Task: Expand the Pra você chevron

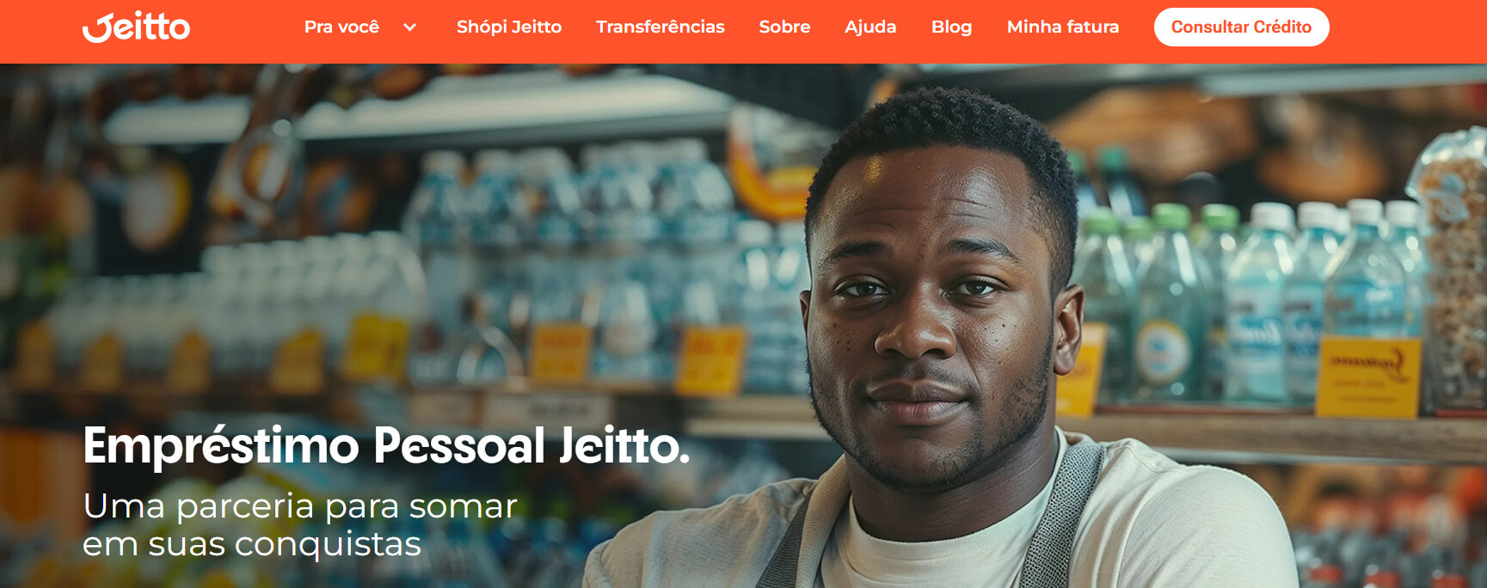Action: tap(410, 28)
